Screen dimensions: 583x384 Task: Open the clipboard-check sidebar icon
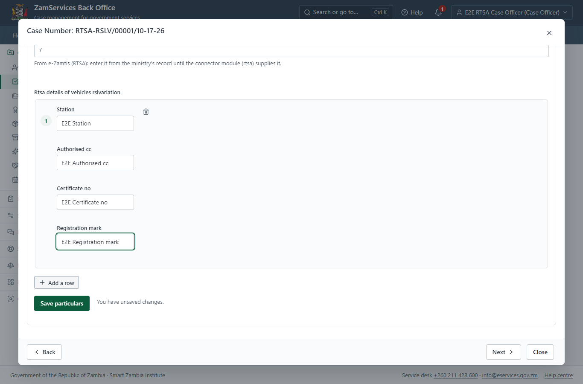tap(11, 199)
